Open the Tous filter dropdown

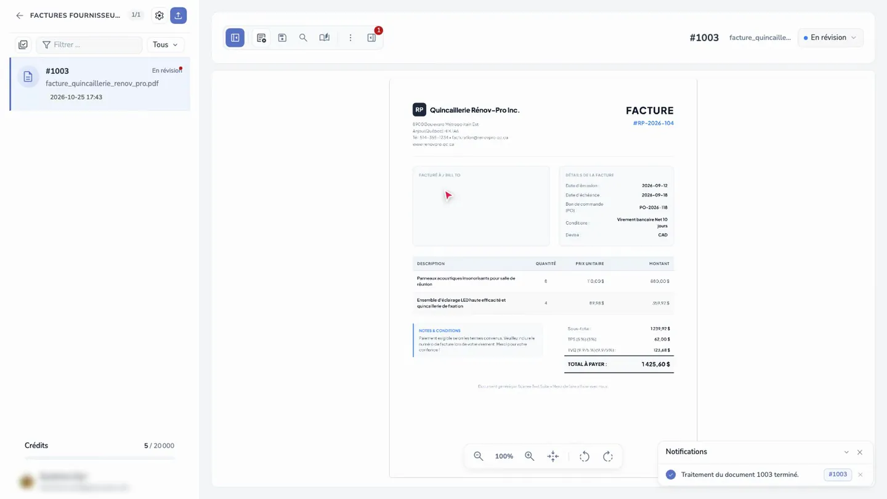[x=165, y=45]
